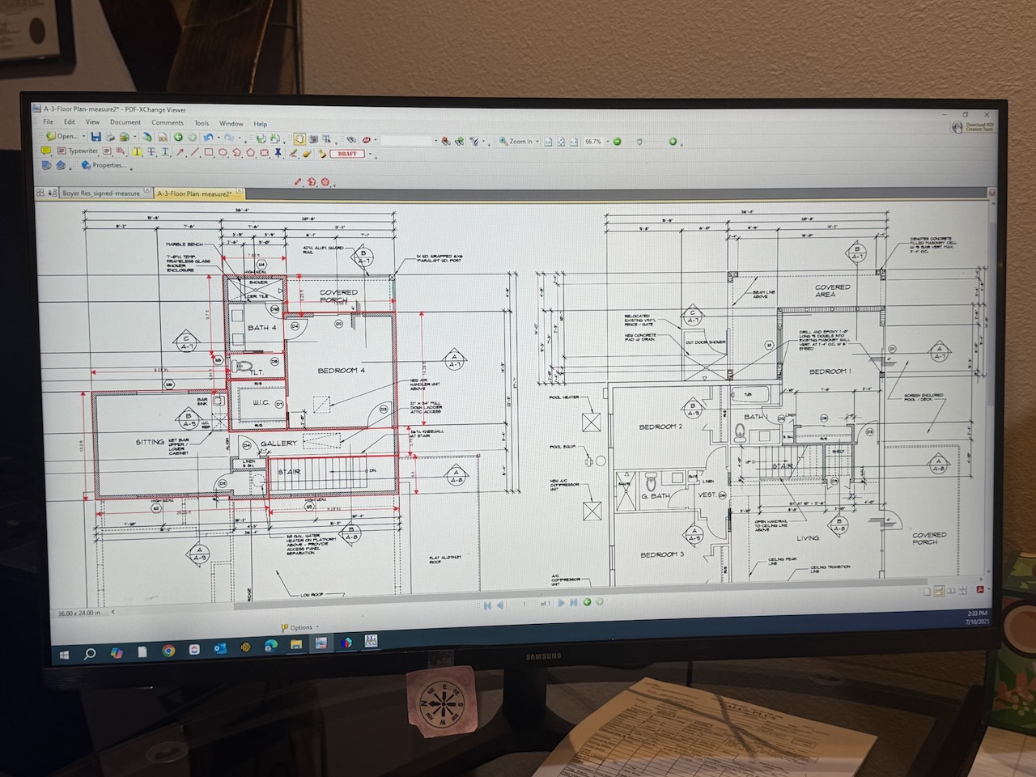This screenshot has height=777, width=1036.
Task: Expand the Open button dropdown arrow
Action: (84, 137)
